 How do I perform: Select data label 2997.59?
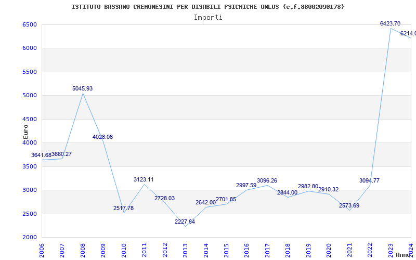(246, 186)
